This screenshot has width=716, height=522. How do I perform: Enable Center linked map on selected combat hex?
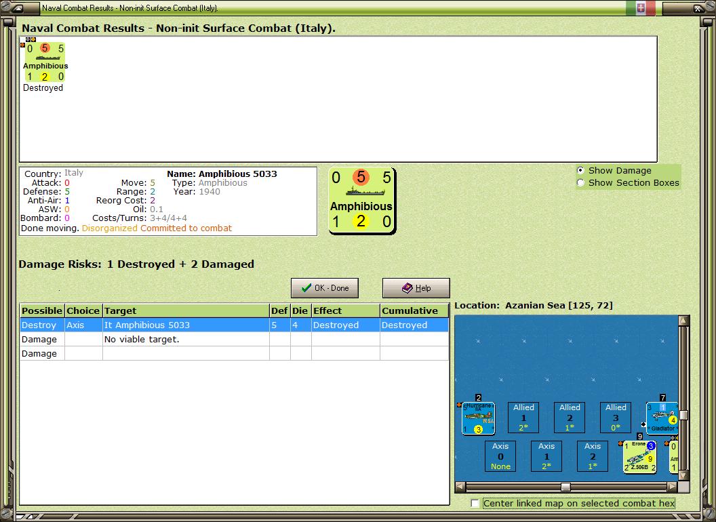pos(475,503)
